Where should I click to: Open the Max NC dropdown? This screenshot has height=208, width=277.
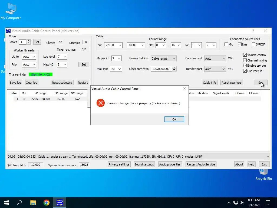(x=62, y=64)
